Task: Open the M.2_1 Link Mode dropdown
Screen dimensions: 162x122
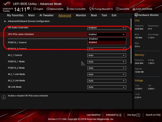Action: point(107,75)
